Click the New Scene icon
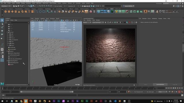 pos(14,6)
